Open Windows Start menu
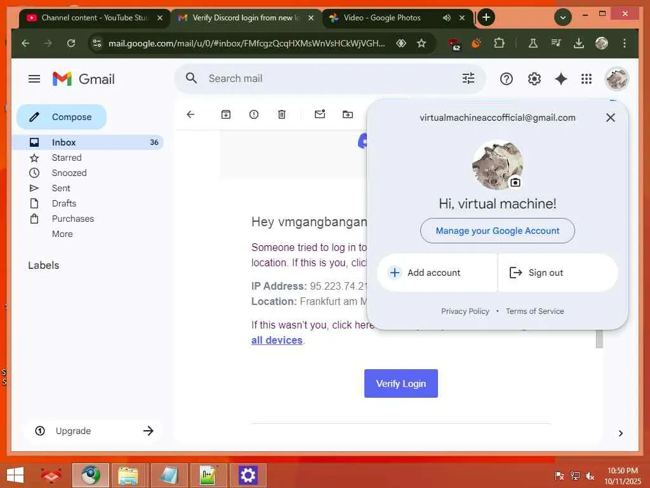 (15, 475)
